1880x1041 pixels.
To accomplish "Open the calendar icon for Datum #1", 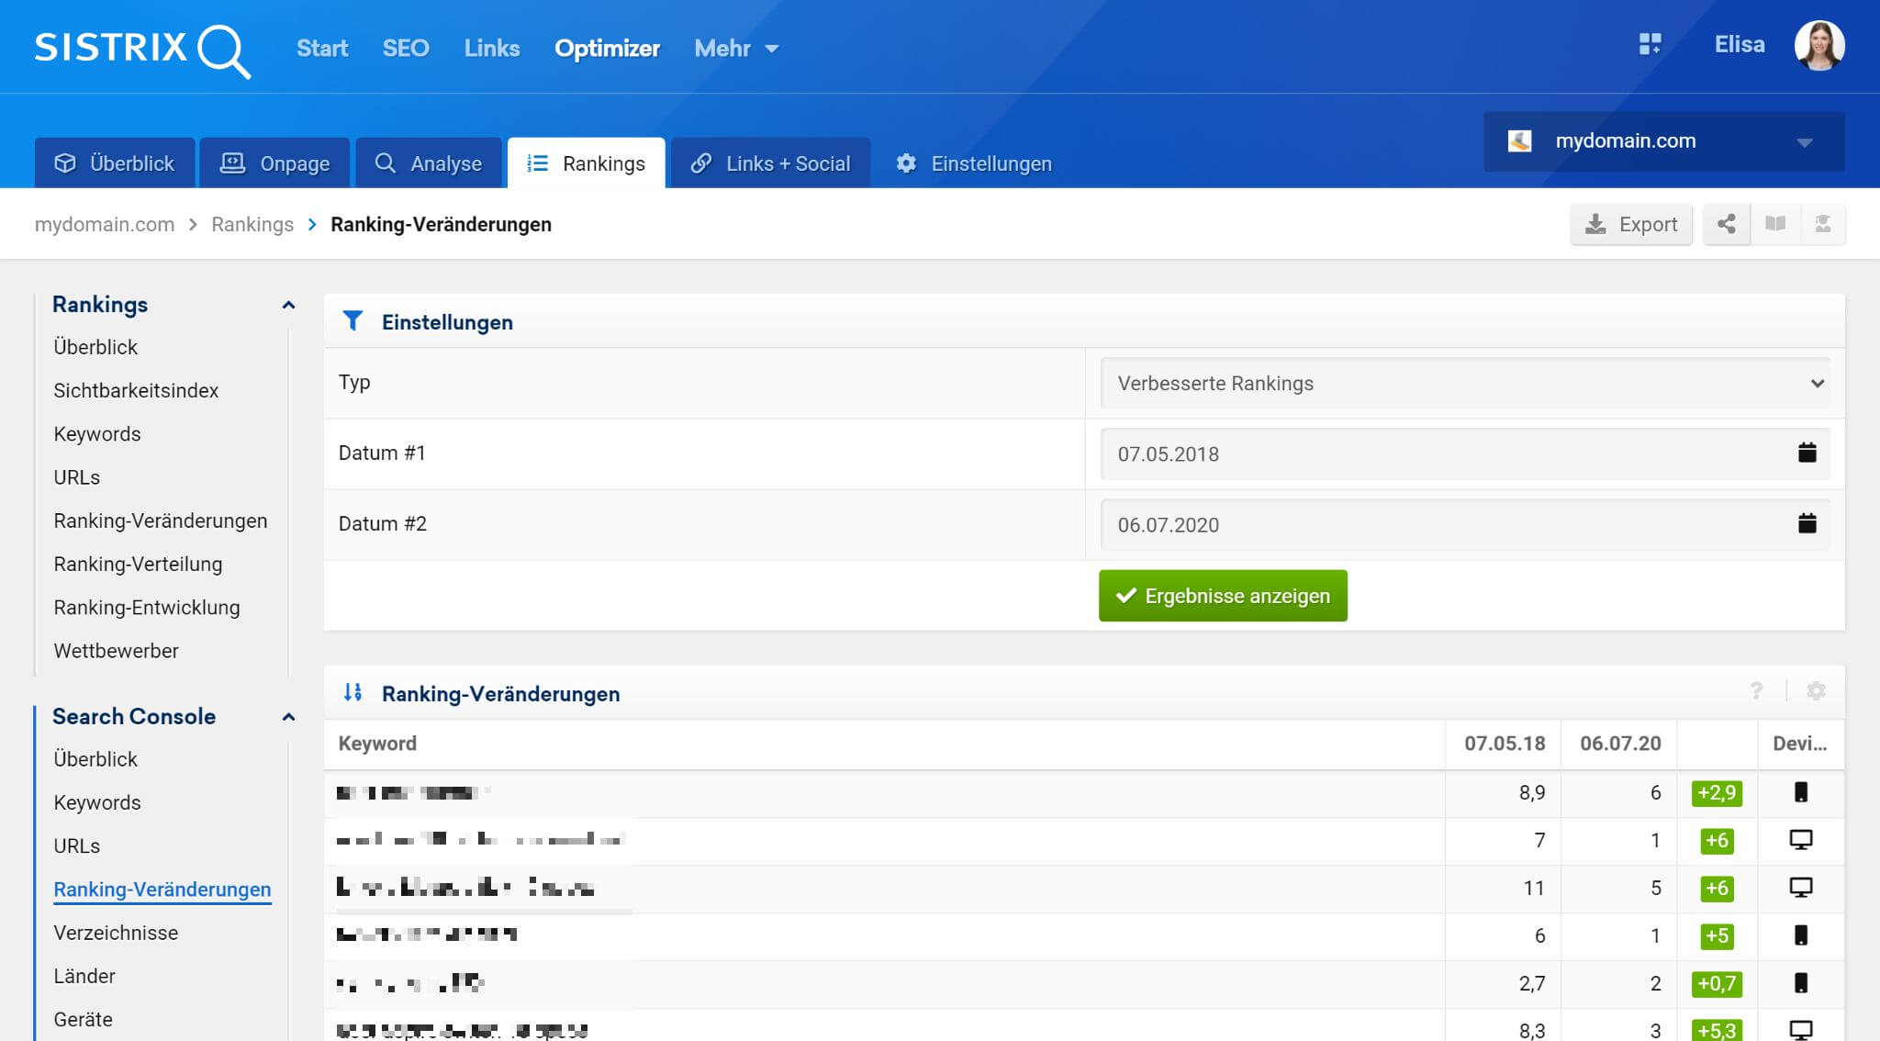I will [1807, 453].
